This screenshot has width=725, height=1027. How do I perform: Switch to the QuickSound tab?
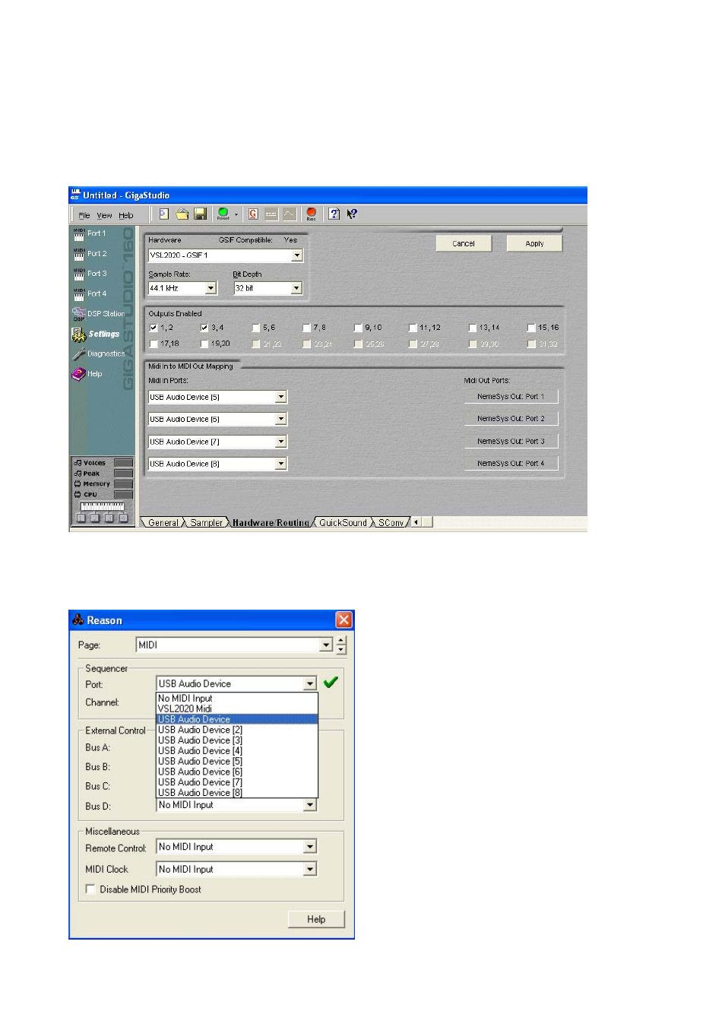[343, 523]
